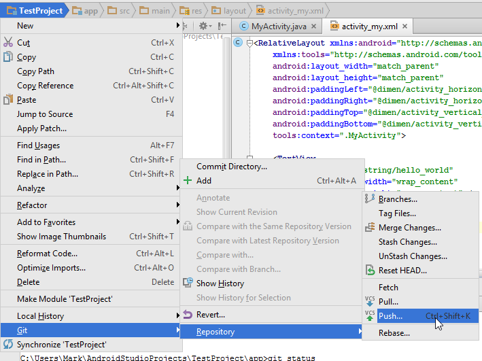Open the settings gear dropdown in project panel
482x361 pixels.
point(205,26)
